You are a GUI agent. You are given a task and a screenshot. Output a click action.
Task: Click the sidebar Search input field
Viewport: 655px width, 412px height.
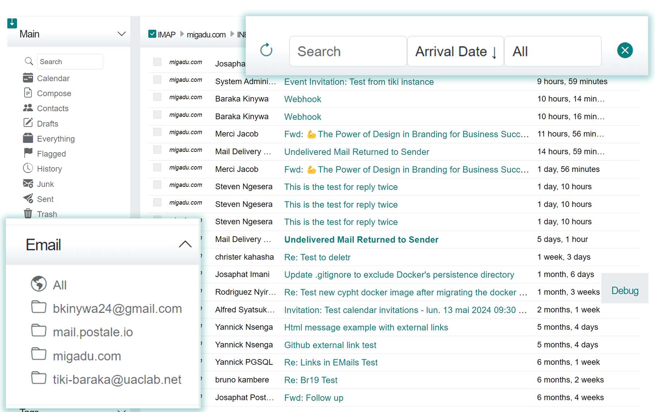70,61
